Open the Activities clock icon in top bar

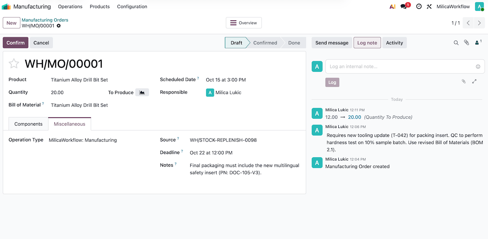pyautogui.click(x=418, y=6)
